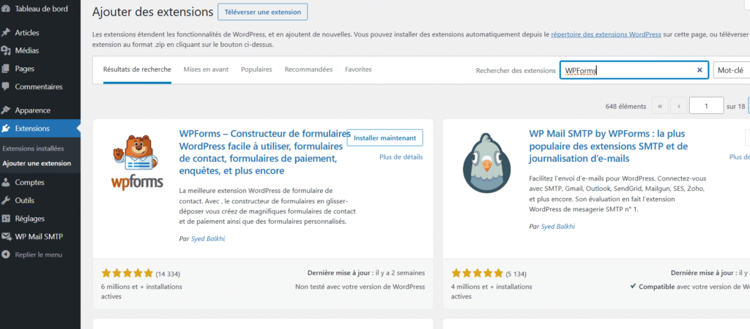Open the Médias menu label
This screenshot has width=750, height=329.
click(27, 50)
